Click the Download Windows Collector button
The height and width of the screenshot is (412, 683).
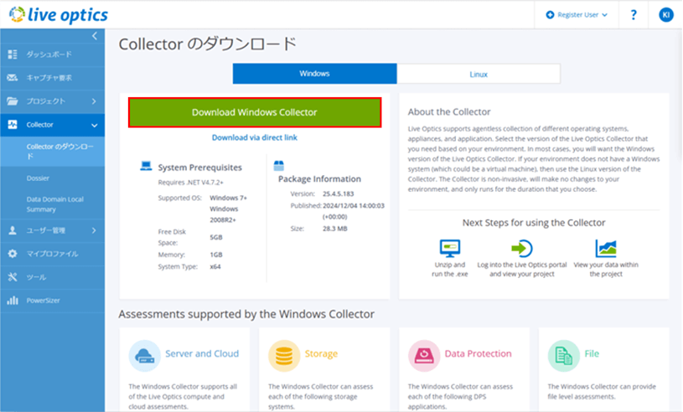[254, 112]
